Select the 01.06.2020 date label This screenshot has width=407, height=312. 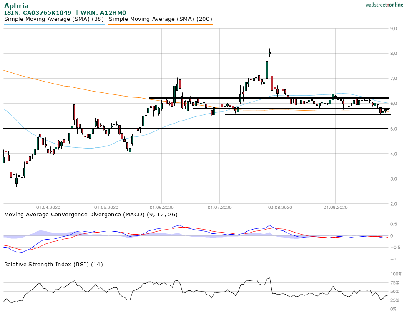point(161,207)
